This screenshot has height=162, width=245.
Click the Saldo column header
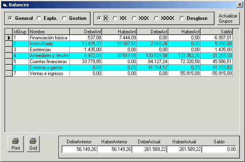pyautogui.click(x=216, y=31)
